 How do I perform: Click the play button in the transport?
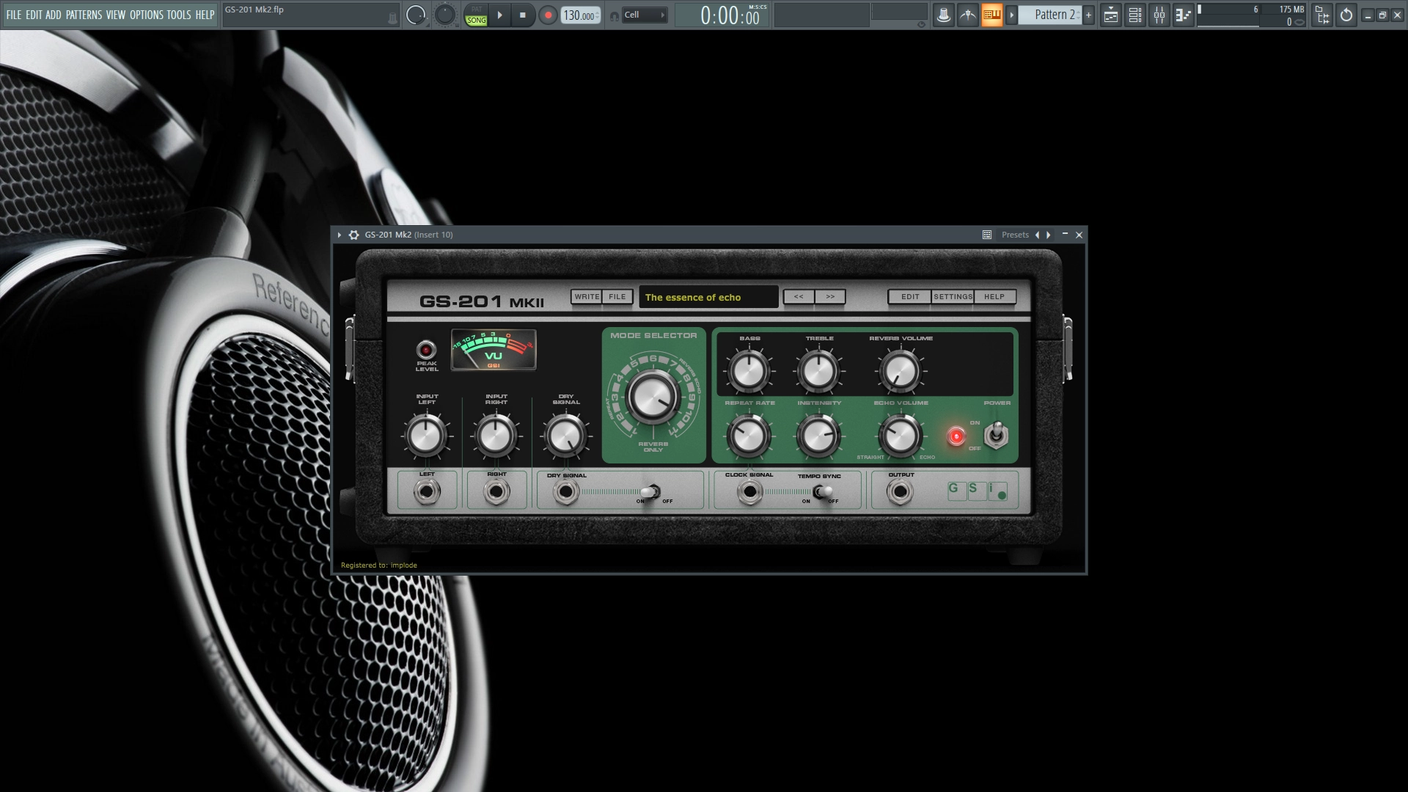pos(500,15)
